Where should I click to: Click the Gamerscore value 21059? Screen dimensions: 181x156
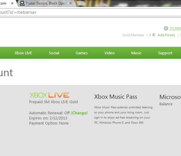(x=175, y=29)
